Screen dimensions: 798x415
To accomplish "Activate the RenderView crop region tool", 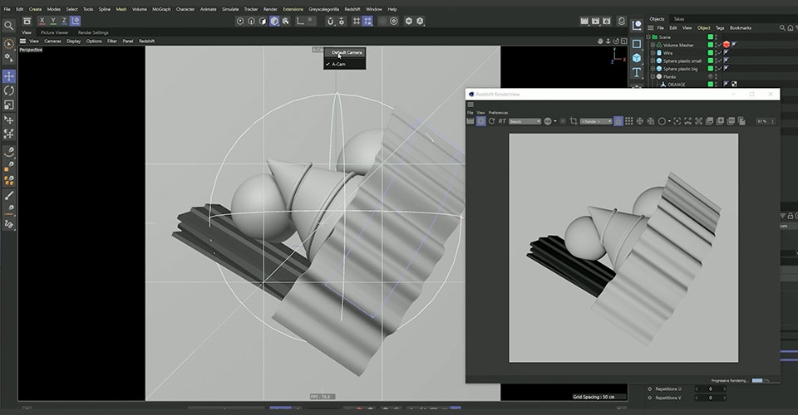I will [x=574, y=121].
